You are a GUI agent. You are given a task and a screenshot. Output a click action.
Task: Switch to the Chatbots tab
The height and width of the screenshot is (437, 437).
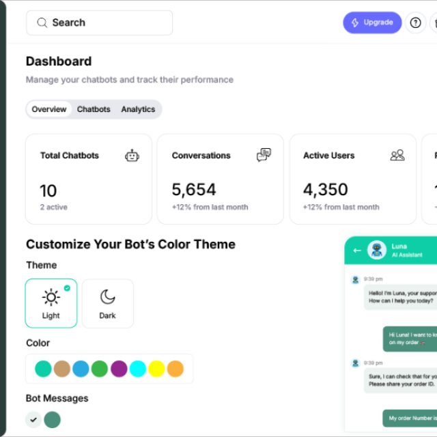pos(94,109)
